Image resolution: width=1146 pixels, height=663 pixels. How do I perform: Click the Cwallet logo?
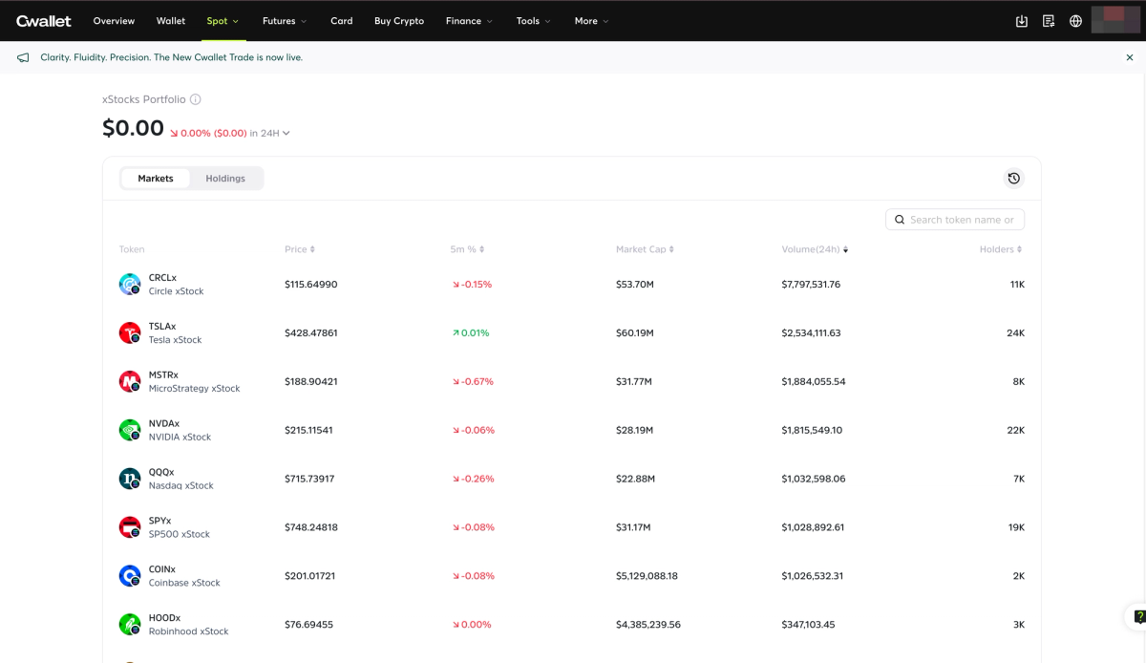(x=44, y=20)
